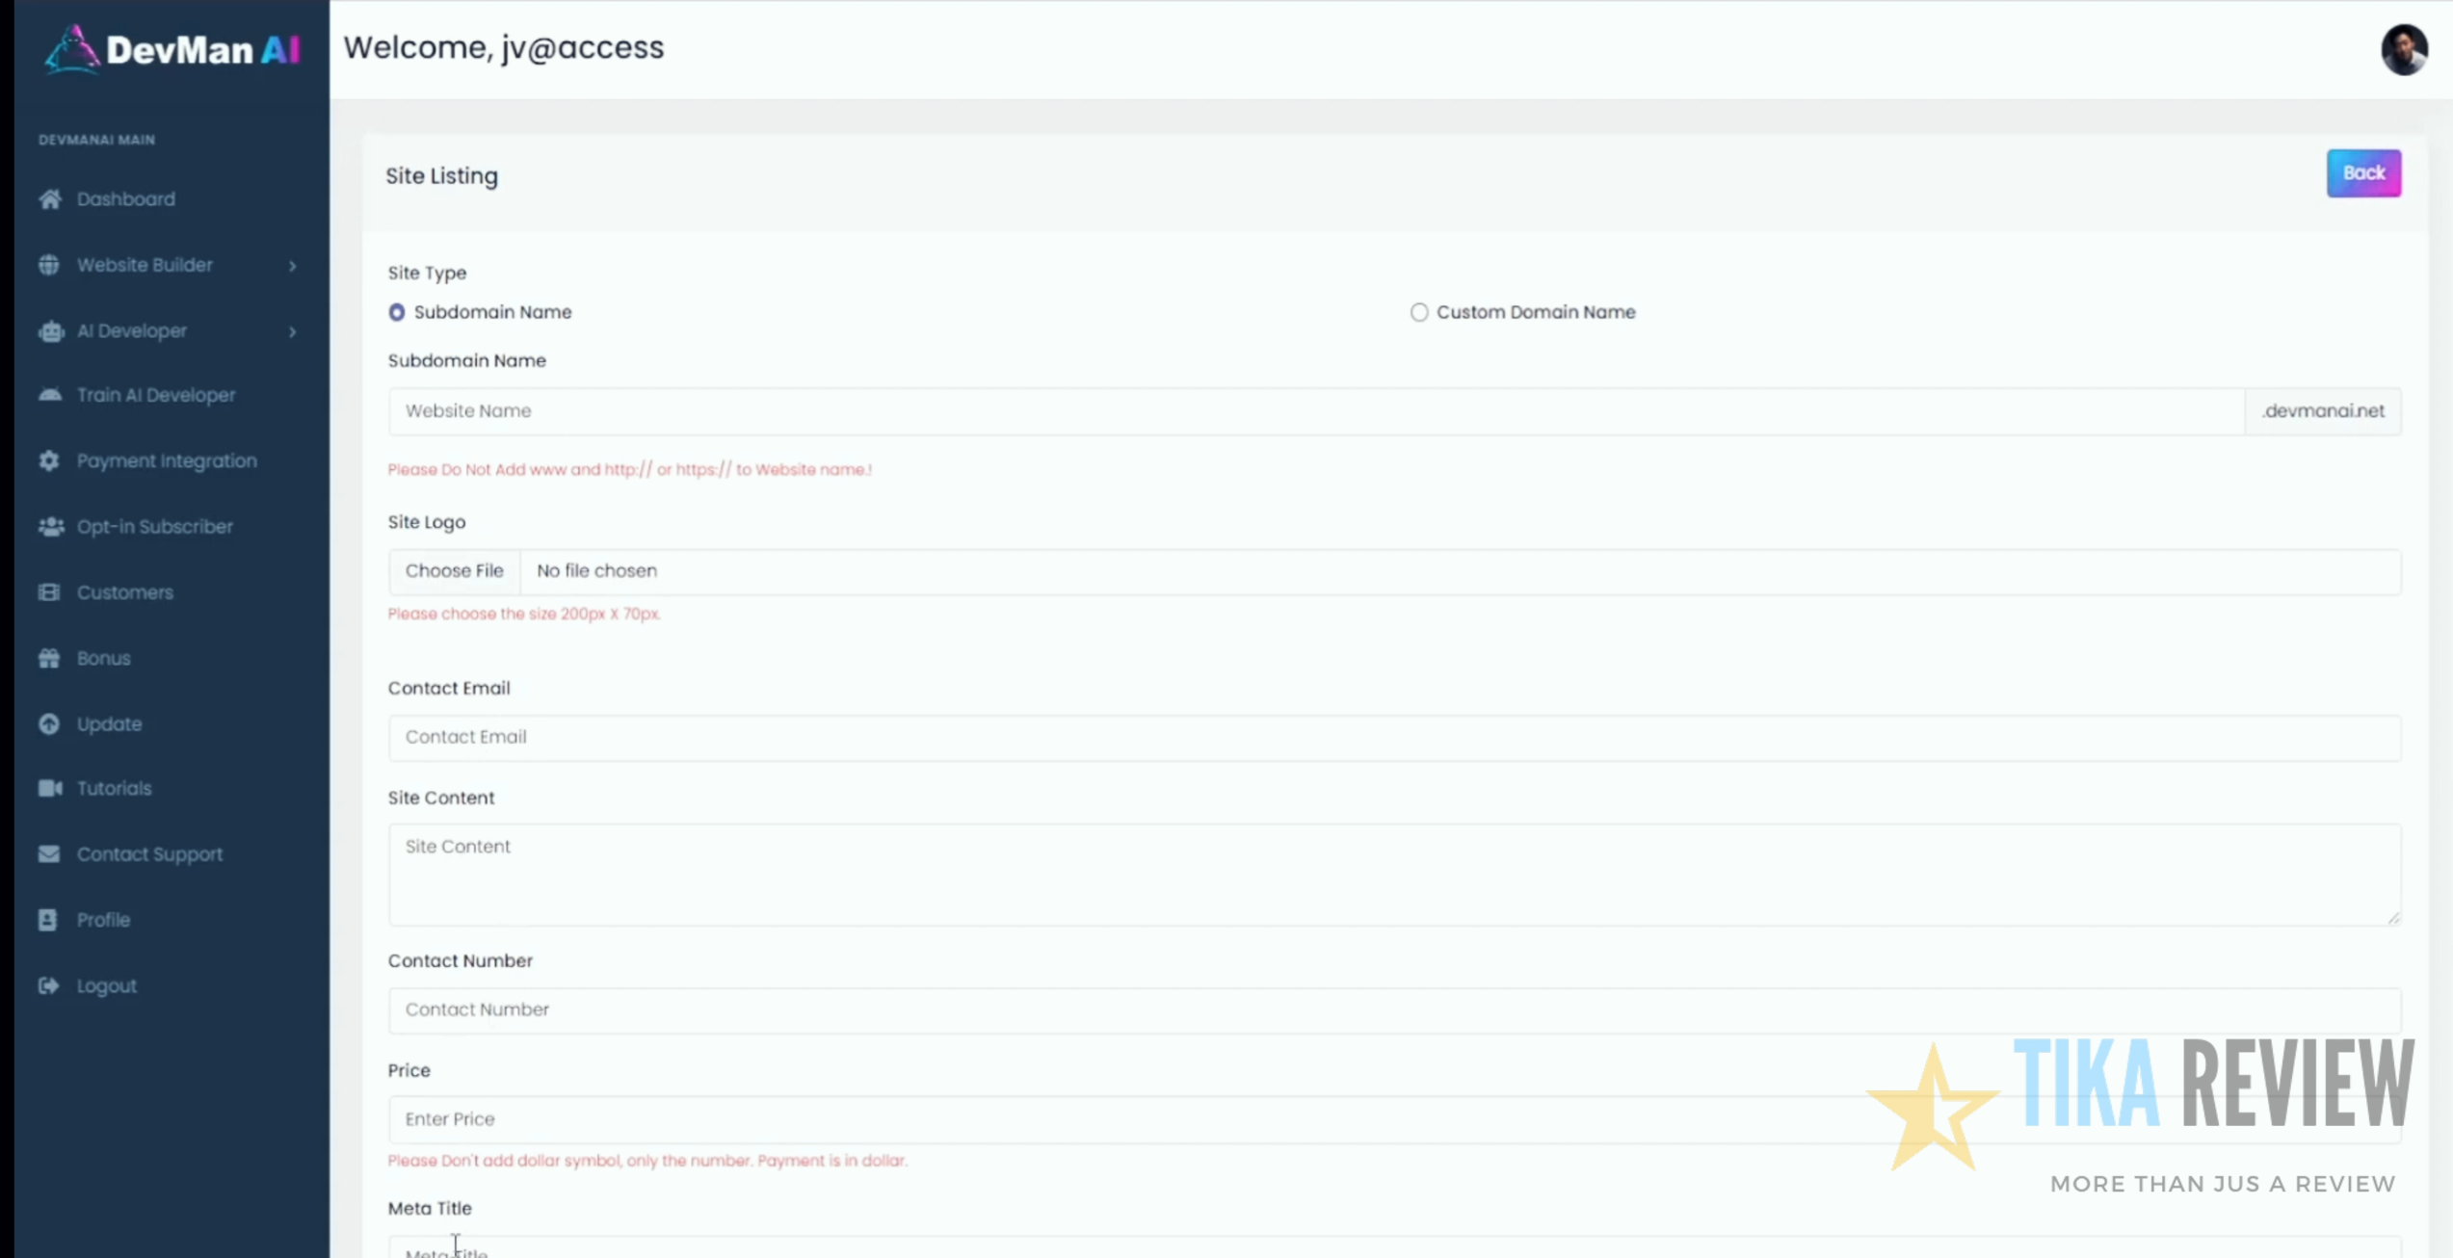Click the Logout exit icon

(x=49, y=985)
